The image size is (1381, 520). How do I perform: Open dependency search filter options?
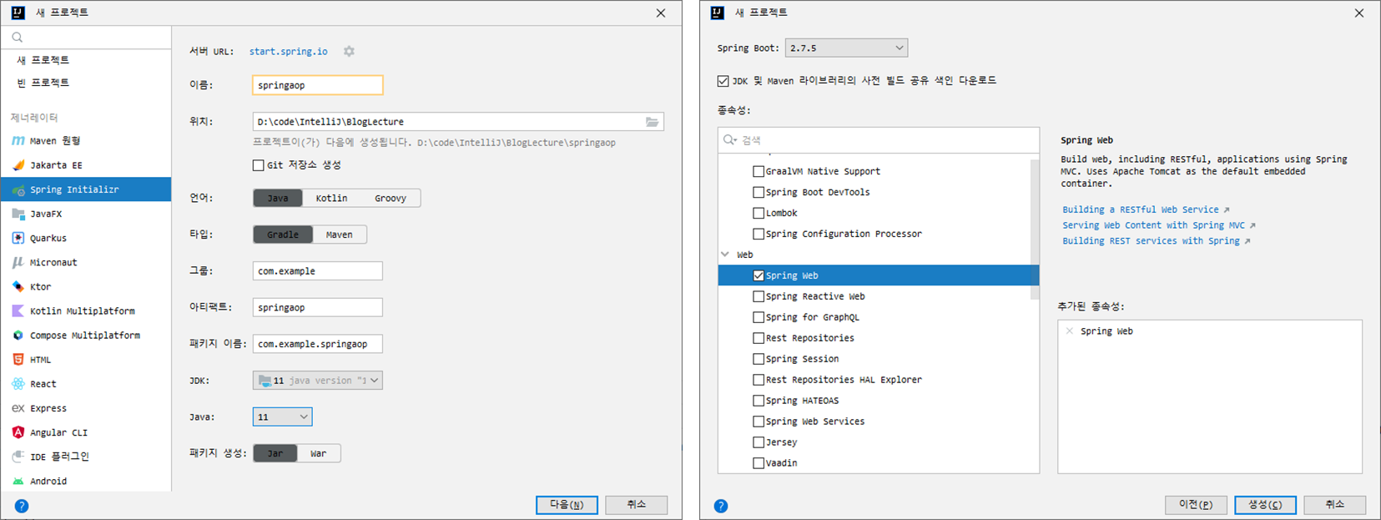(730, 140)
